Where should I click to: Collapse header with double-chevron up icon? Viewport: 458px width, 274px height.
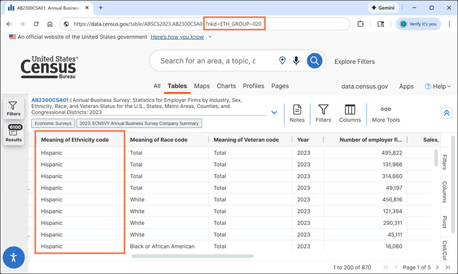[447, 113]
